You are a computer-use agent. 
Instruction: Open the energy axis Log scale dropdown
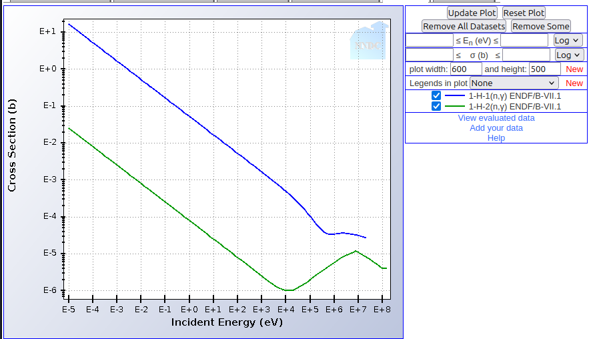click(x=568, y=40)
